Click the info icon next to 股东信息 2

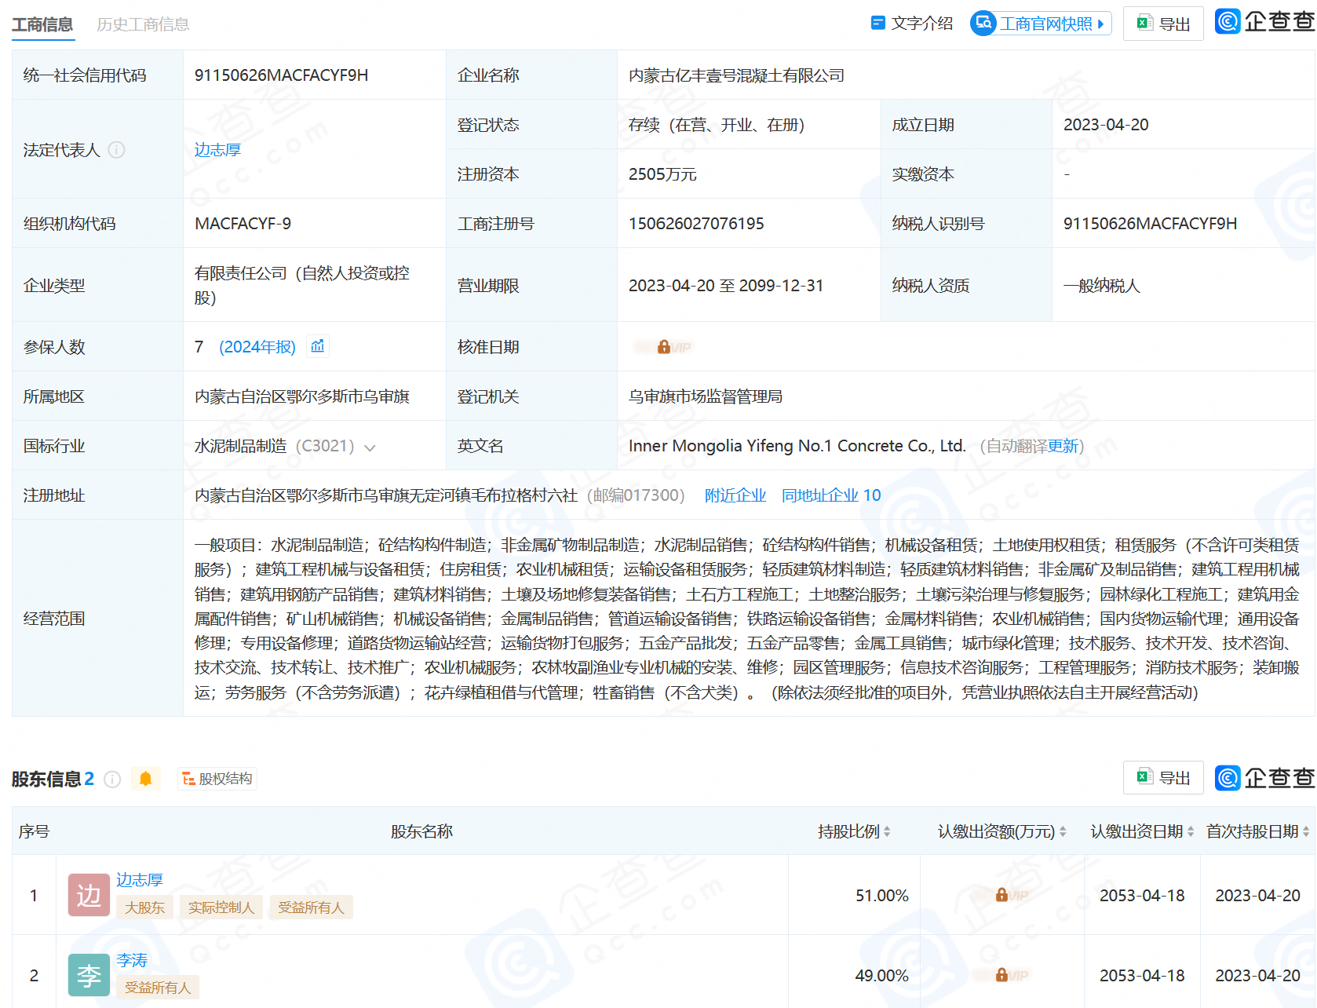tap(112, 780)
